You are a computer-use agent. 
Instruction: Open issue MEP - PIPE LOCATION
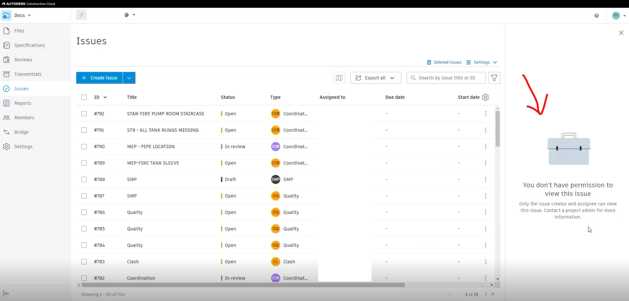click(x=151, y=146)
